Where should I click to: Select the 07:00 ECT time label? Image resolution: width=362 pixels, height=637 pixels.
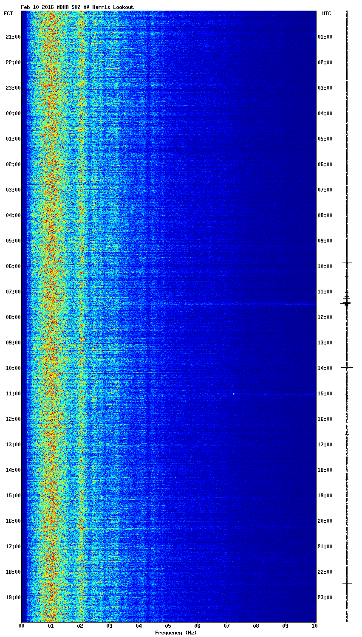13,292
